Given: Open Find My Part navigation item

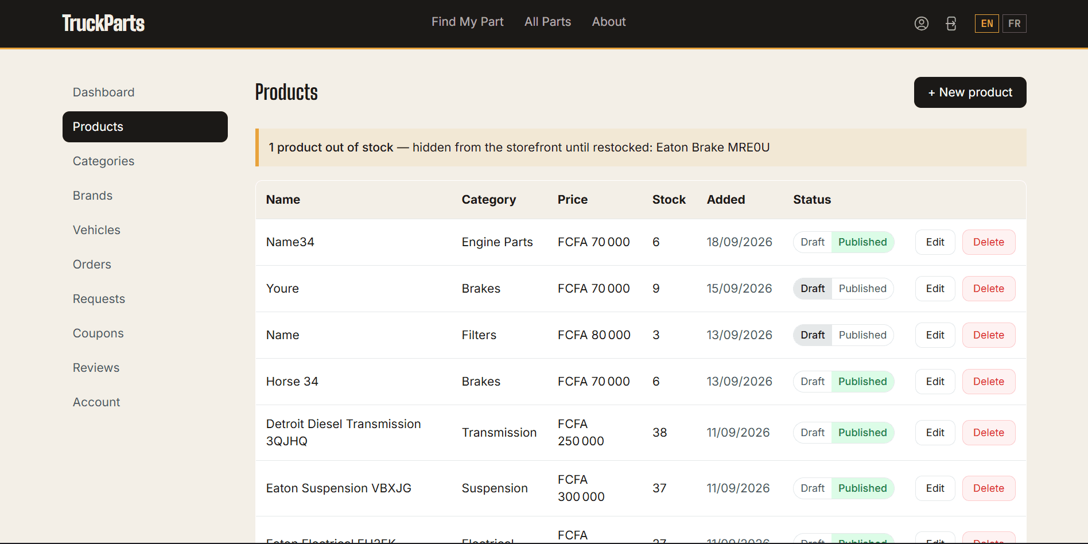Looking at the screenshot, I should tap(467, 22).
